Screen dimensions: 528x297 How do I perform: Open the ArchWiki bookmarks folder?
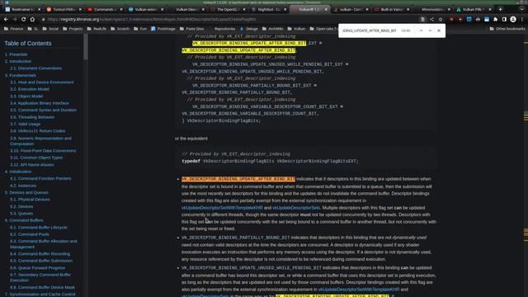(273, 29)
